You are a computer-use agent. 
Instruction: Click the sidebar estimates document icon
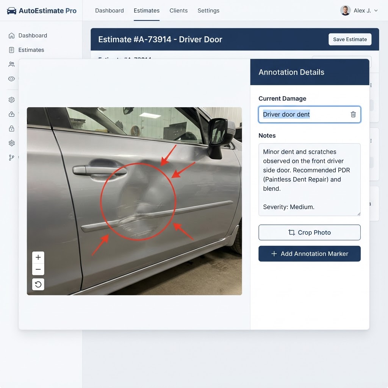pos(11,50)
